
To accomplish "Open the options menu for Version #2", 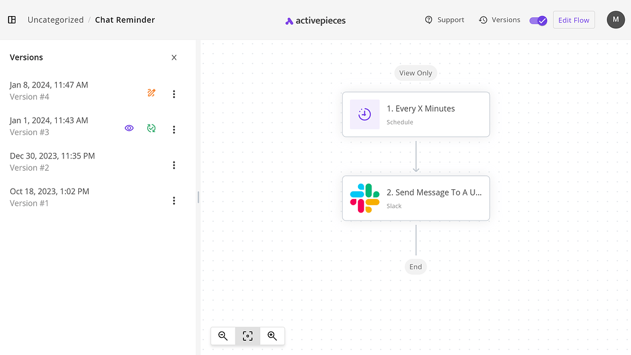I will [174, 165].
